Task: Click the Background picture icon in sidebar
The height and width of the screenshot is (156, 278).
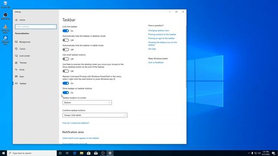Action: [x=17, y=42]
